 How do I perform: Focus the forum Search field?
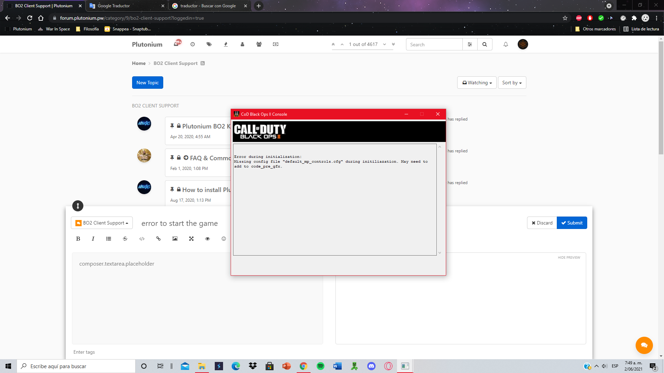(x=434, y=45)
